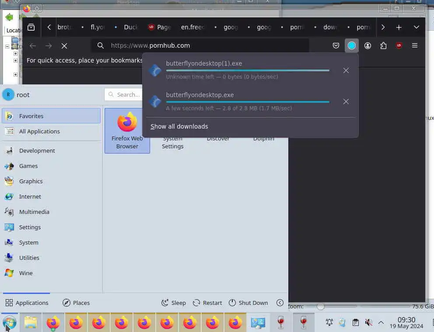Open Wine category
This screenshot has width=434, height=332.
tap(51, 273)
